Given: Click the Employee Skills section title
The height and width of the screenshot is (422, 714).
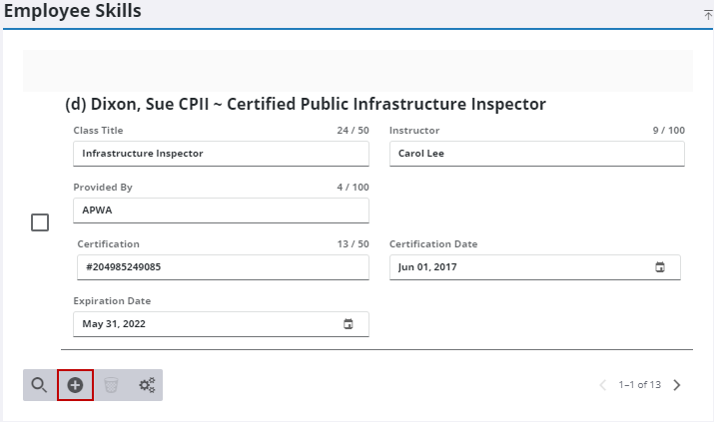Looking at the screenshot, I should tap(72, 12).
